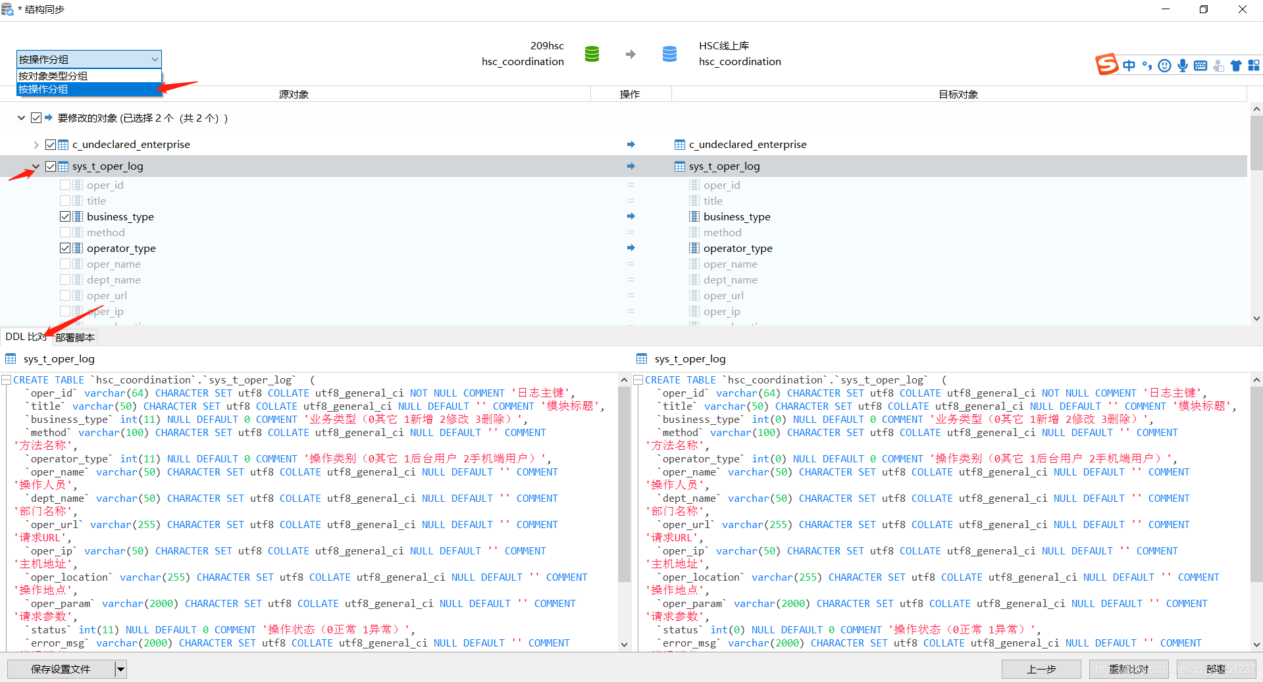This screenshot has height=682, width=1263.
Task: Check the method column checkbox
Action: [65, 232]
